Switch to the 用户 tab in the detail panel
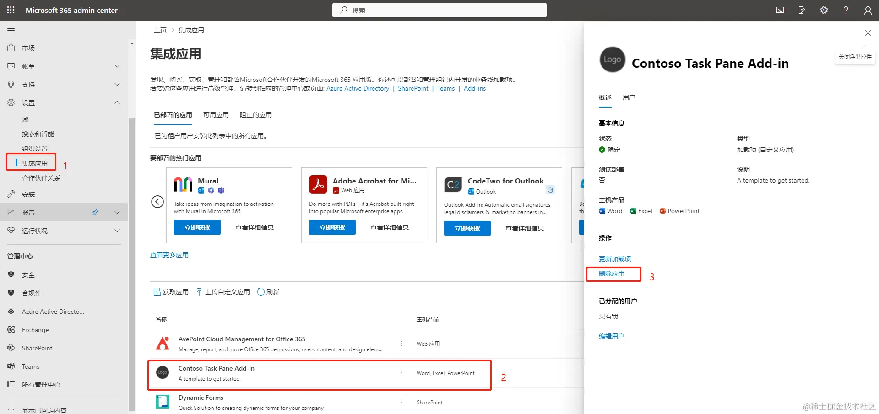This screenshot has width=879, height=414. coord(629,97)
